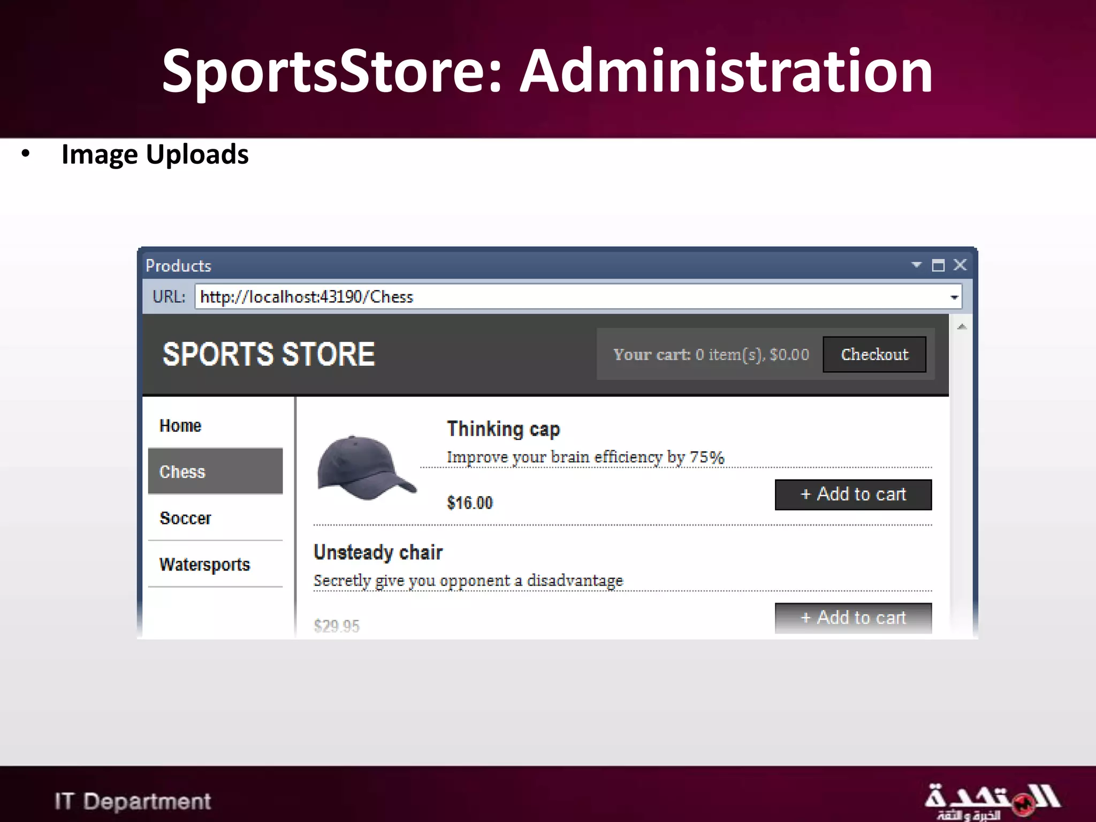Click the Thinking cap product image

coord(367,468)
